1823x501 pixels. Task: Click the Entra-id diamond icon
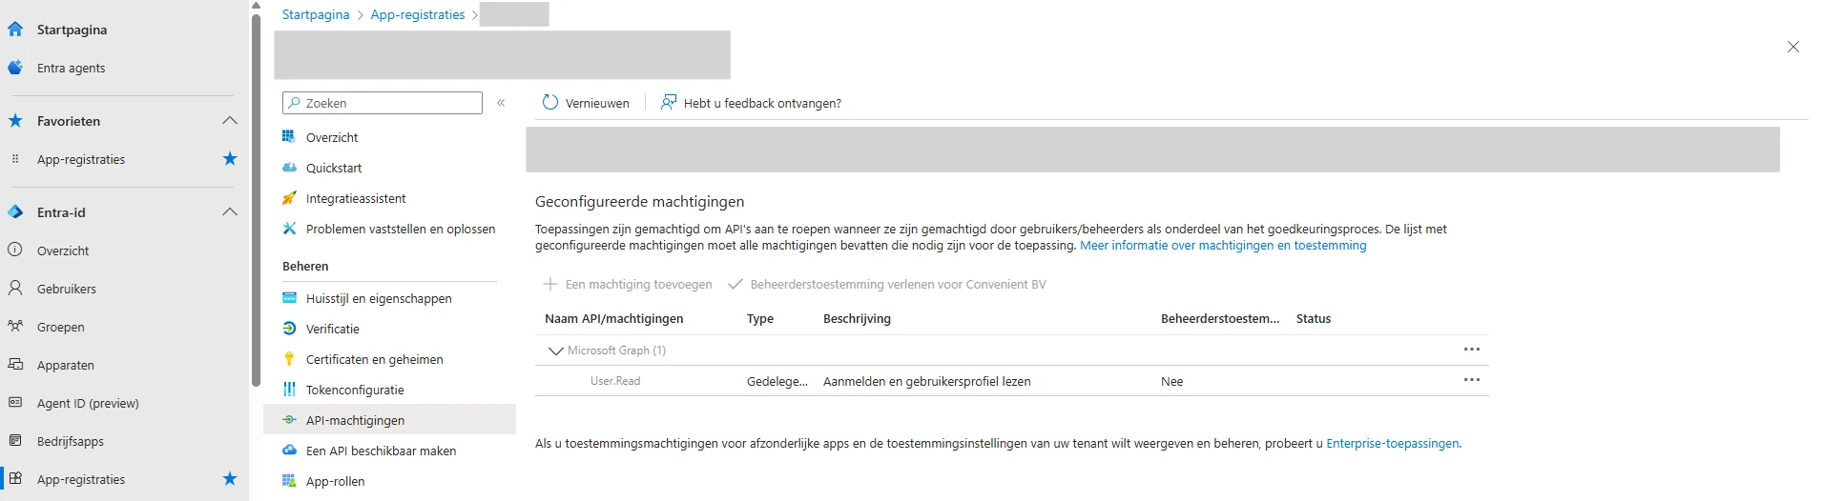coord(15,212)
